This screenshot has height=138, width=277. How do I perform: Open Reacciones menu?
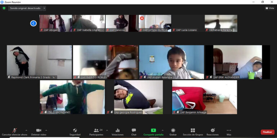pos(213,132)
